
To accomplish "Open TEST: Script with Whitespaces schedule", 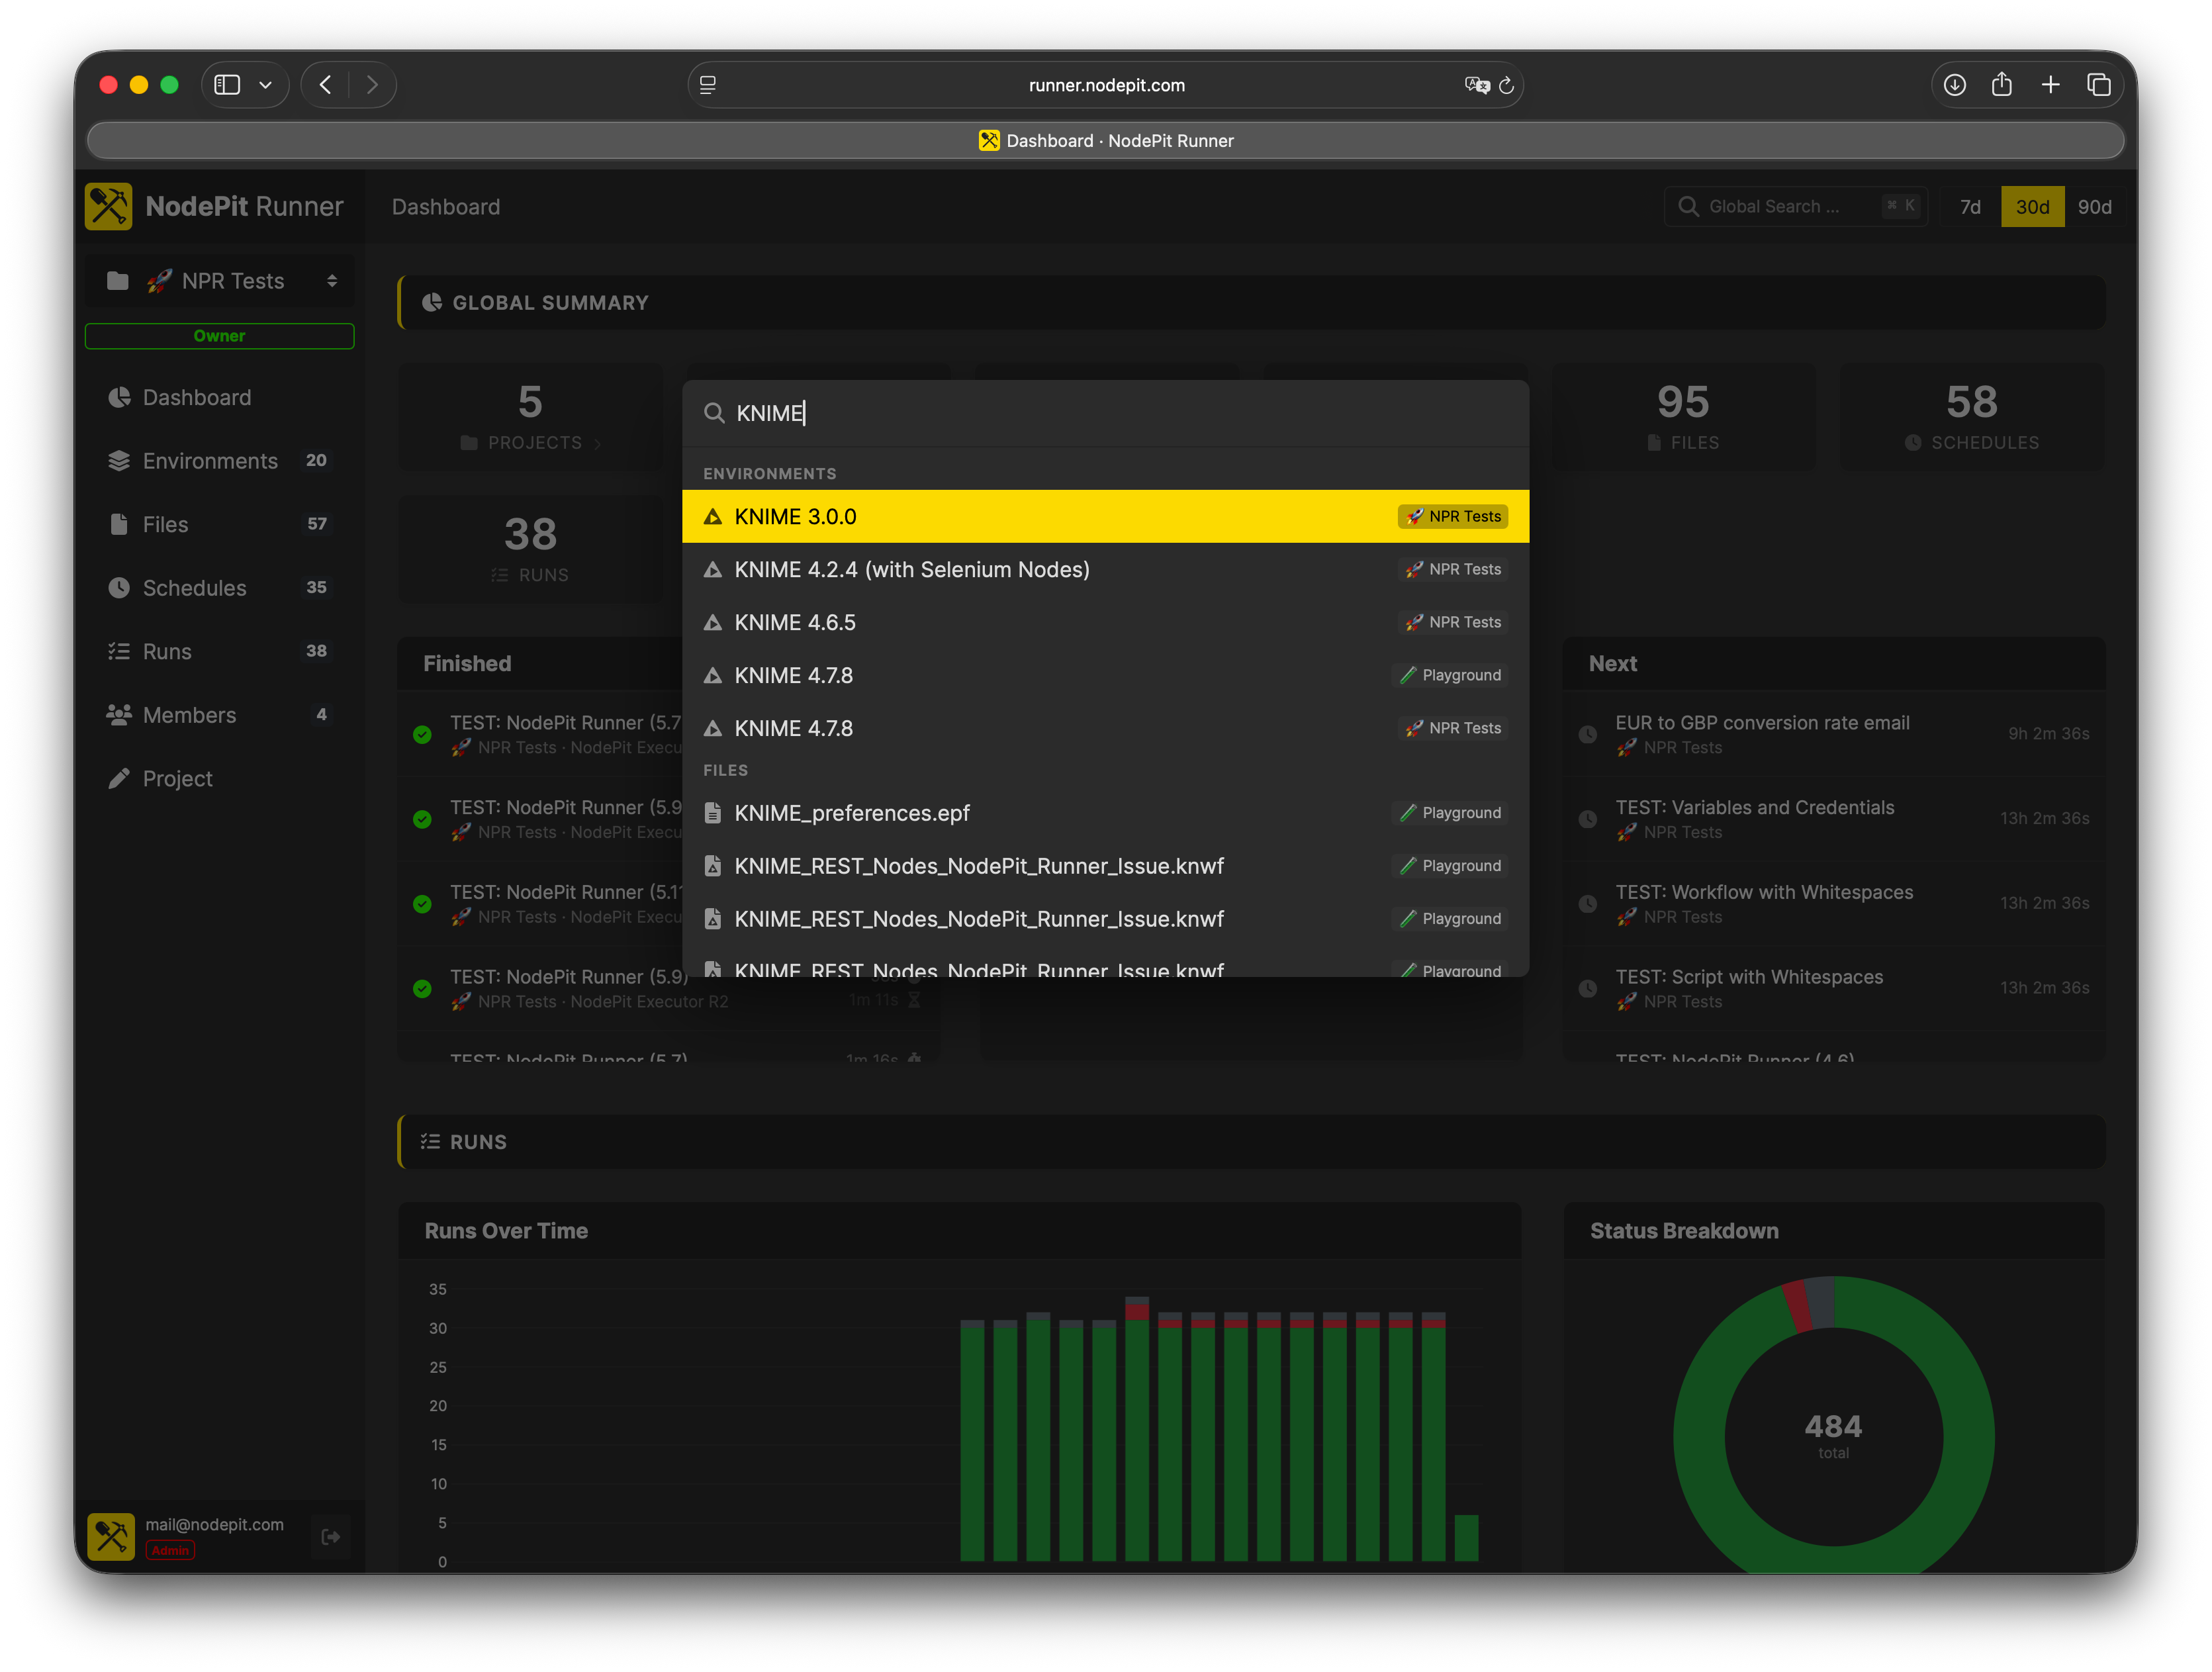I will (1834, 988).
